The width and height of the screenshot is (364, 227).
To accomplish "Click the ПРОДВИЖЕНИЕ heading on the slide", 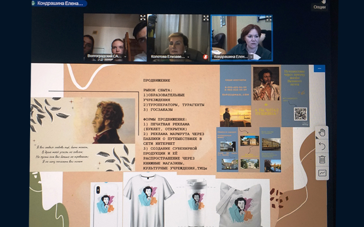I will coord(157,80).
